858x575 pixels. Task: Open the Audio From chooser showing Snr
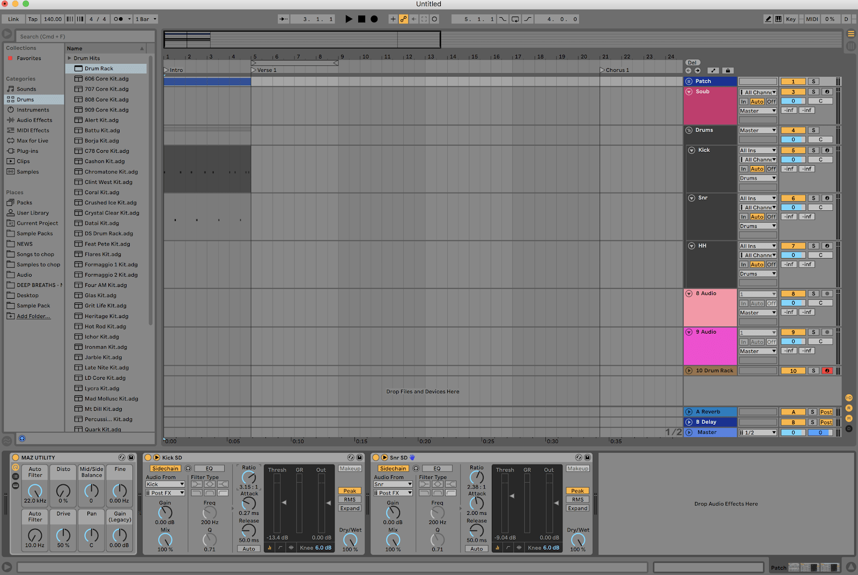(x=393, y=484)
